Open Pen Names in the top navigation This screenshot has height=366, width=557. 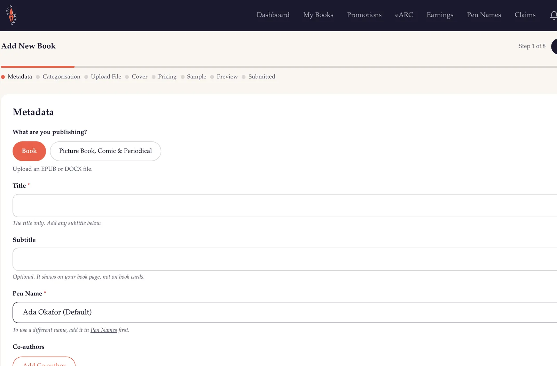[x=484, y=15]
